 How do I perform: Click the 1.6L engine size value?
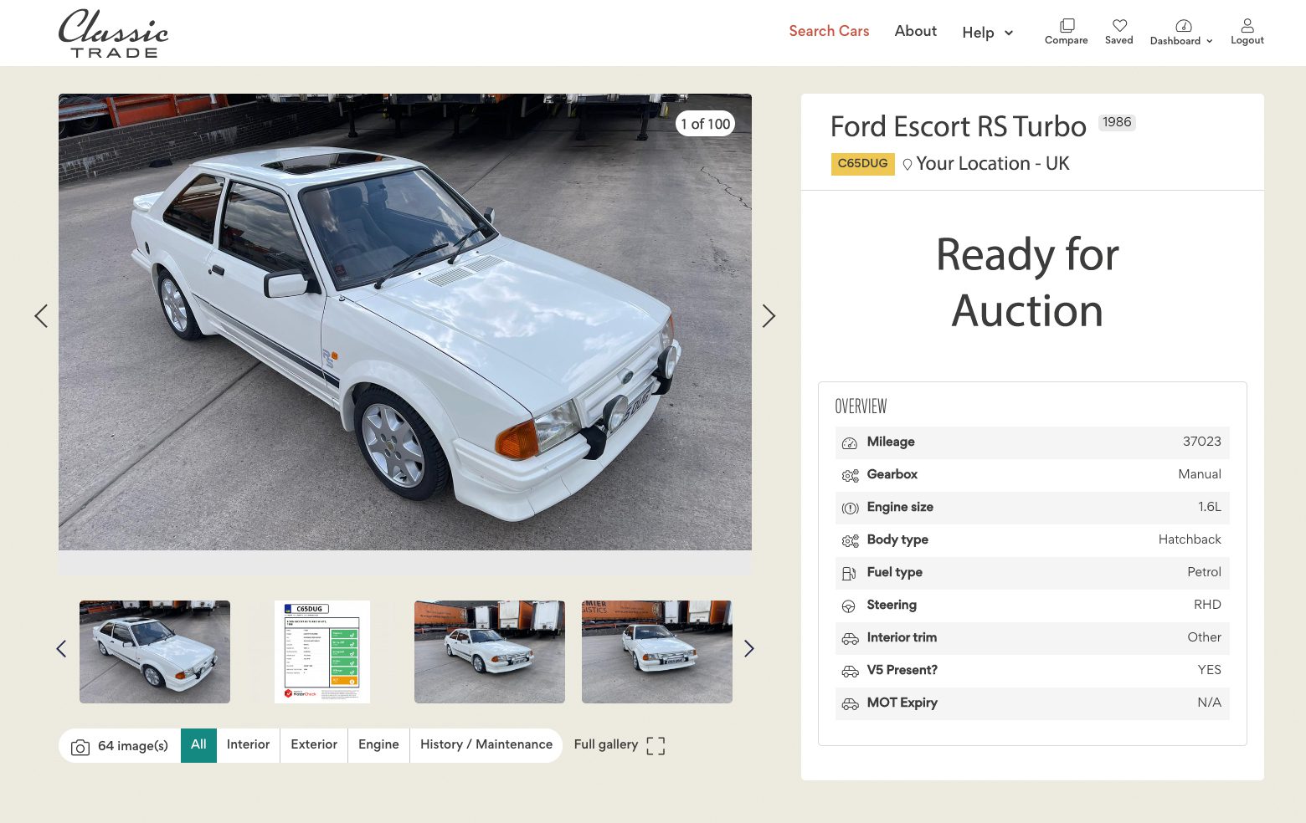[1210, 507]
